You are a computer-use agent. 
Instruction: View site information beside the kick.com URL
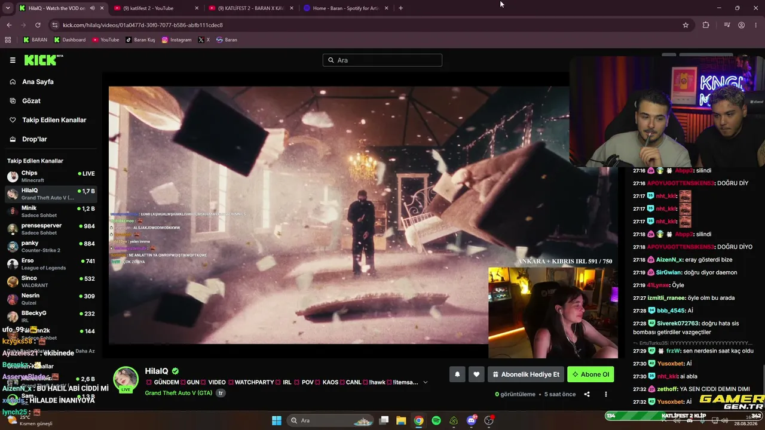click(55, 25)
